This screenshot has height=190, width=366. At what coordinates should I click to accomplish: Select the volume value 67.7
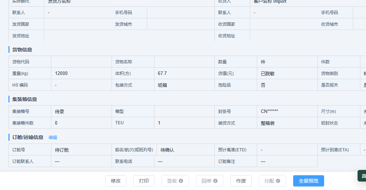point(162,73)
